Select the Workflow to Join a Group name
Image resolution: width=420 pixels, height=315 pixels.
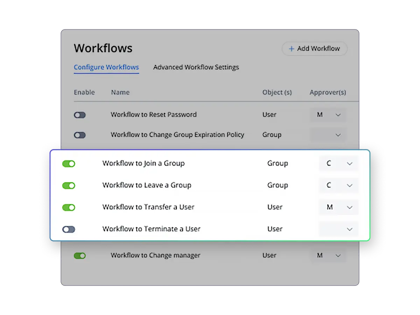(x=143, y=163)
